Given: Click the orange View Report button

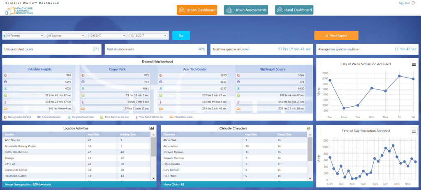Looking at the screenshot, I should coord(336,36).
